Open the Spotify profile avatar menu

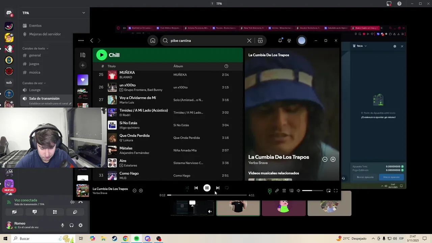click(302, 40)
